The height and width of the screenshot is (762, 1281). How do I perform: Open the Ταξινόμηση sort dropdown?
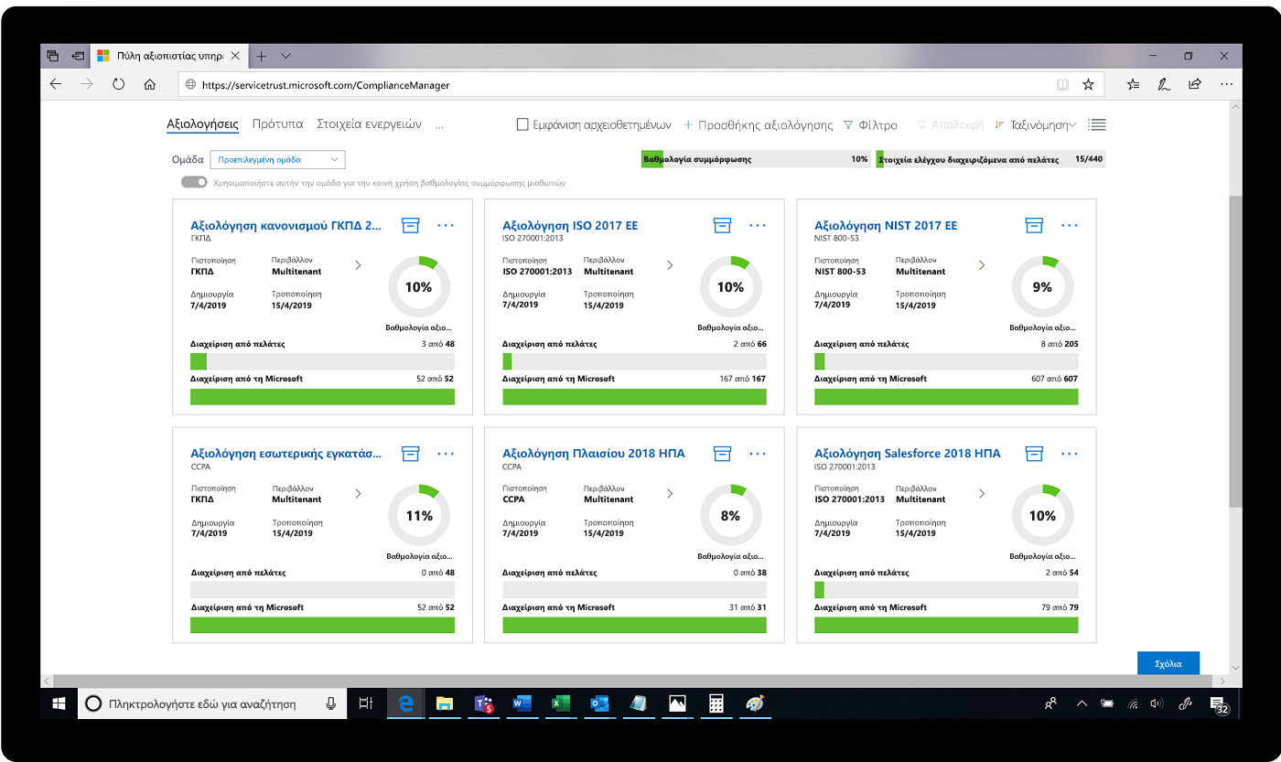1035,124
